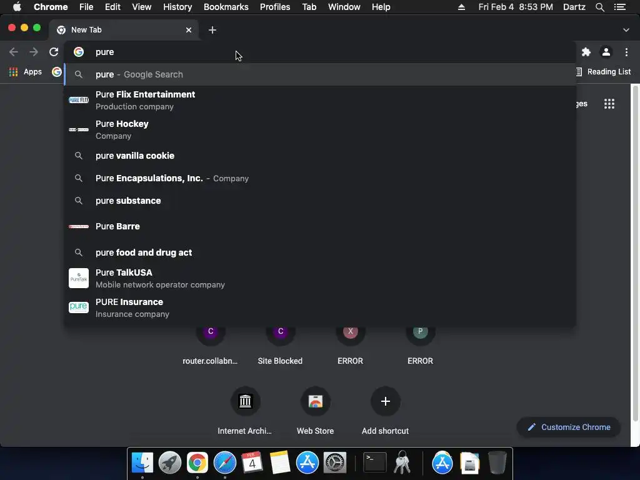The width and height of the screenshot is (640, 480).
Task: Click Customize Chrome button
Action: pyautogui.click(x=569, y=427)
